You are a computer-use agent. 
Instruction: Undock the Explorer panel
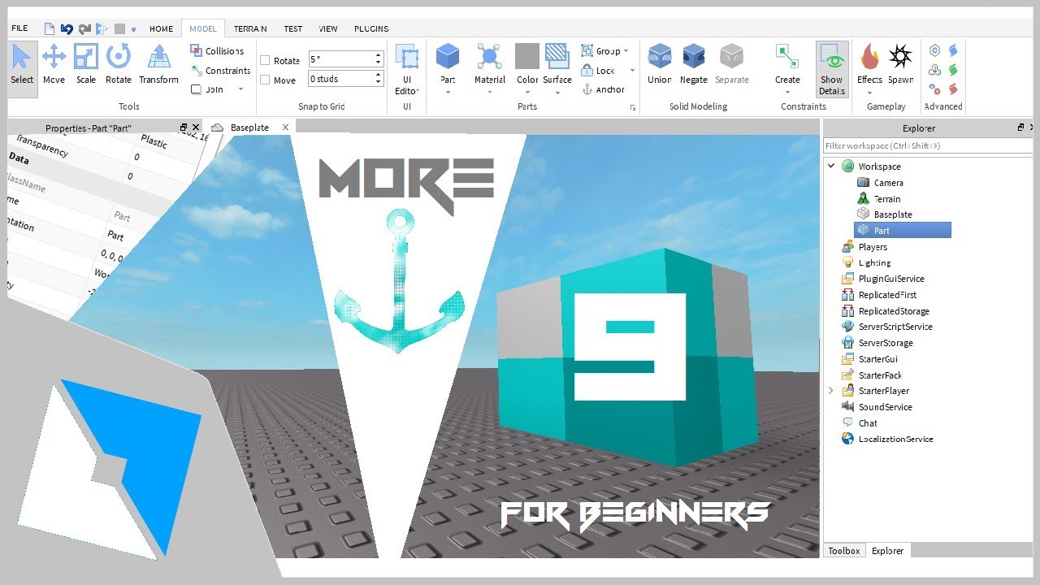(1020, 128)
